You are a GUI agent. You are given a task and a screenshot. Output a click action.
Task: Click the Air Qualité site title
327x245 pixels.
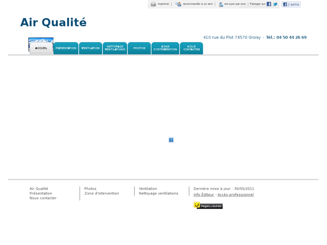click(54, 22)
